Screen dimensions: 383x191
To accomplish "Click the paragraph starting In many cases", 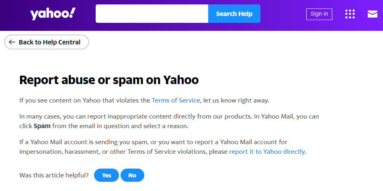I will 169,117.
